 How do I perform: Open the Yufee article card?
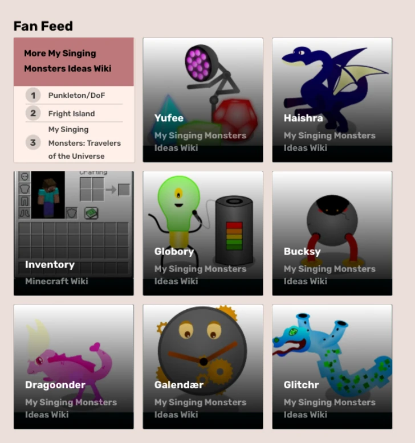[203, 100]
